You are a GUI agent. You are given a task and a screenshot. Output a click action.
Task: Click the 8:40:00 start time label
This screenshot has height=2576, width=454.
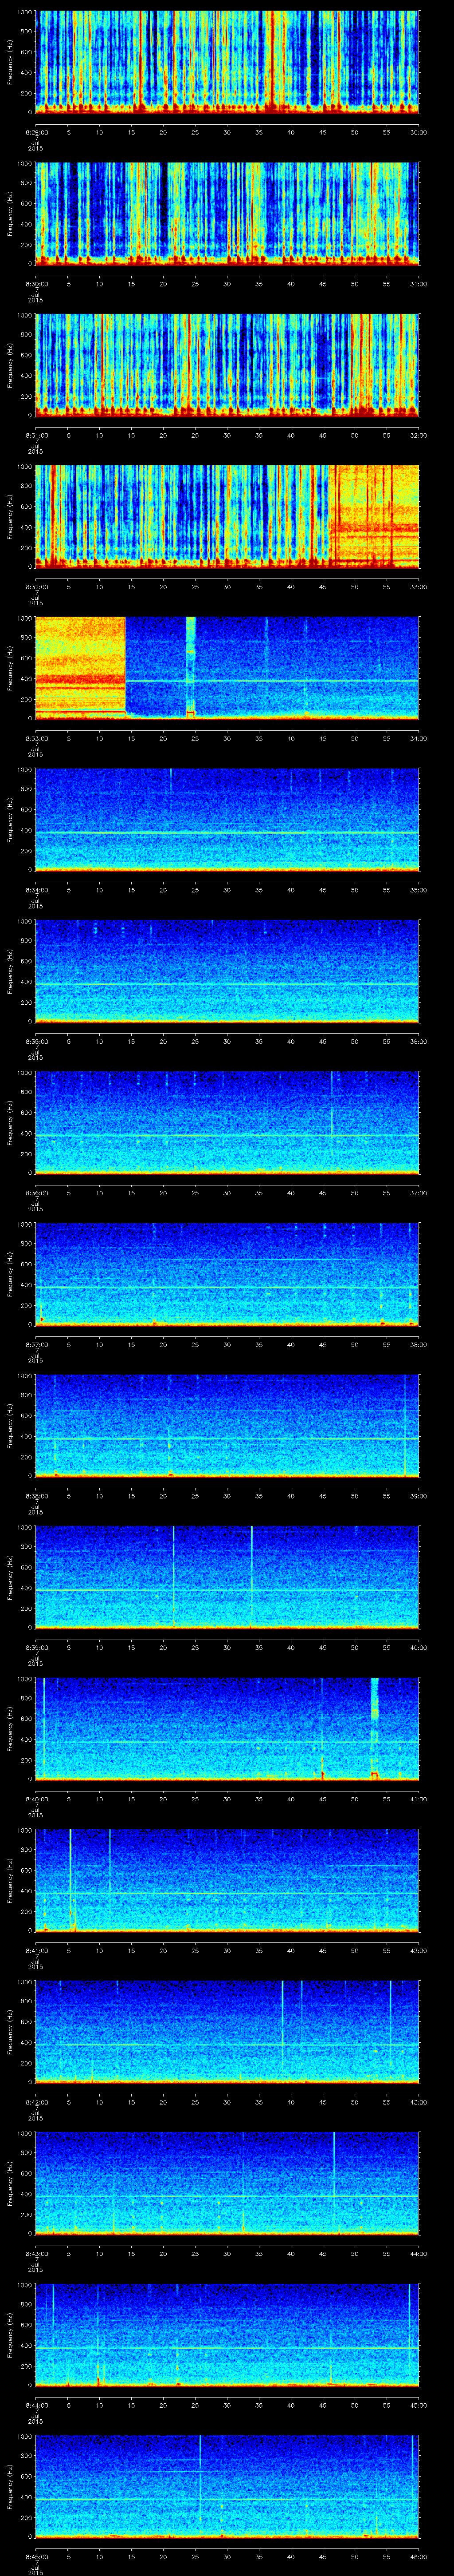36,1799
